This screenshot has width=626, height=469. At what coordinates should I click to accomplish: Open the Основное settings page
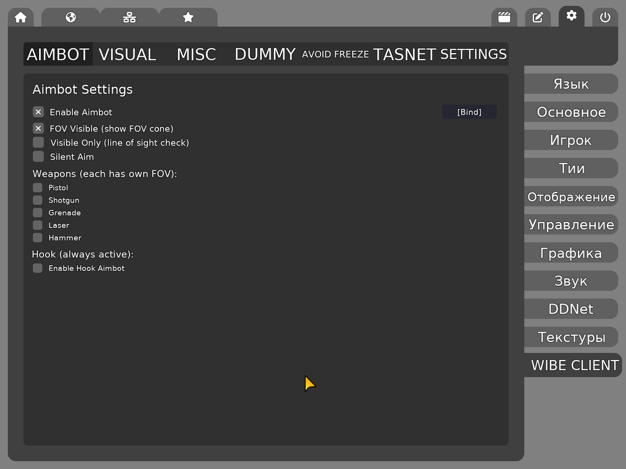click(x=571, y=112)
